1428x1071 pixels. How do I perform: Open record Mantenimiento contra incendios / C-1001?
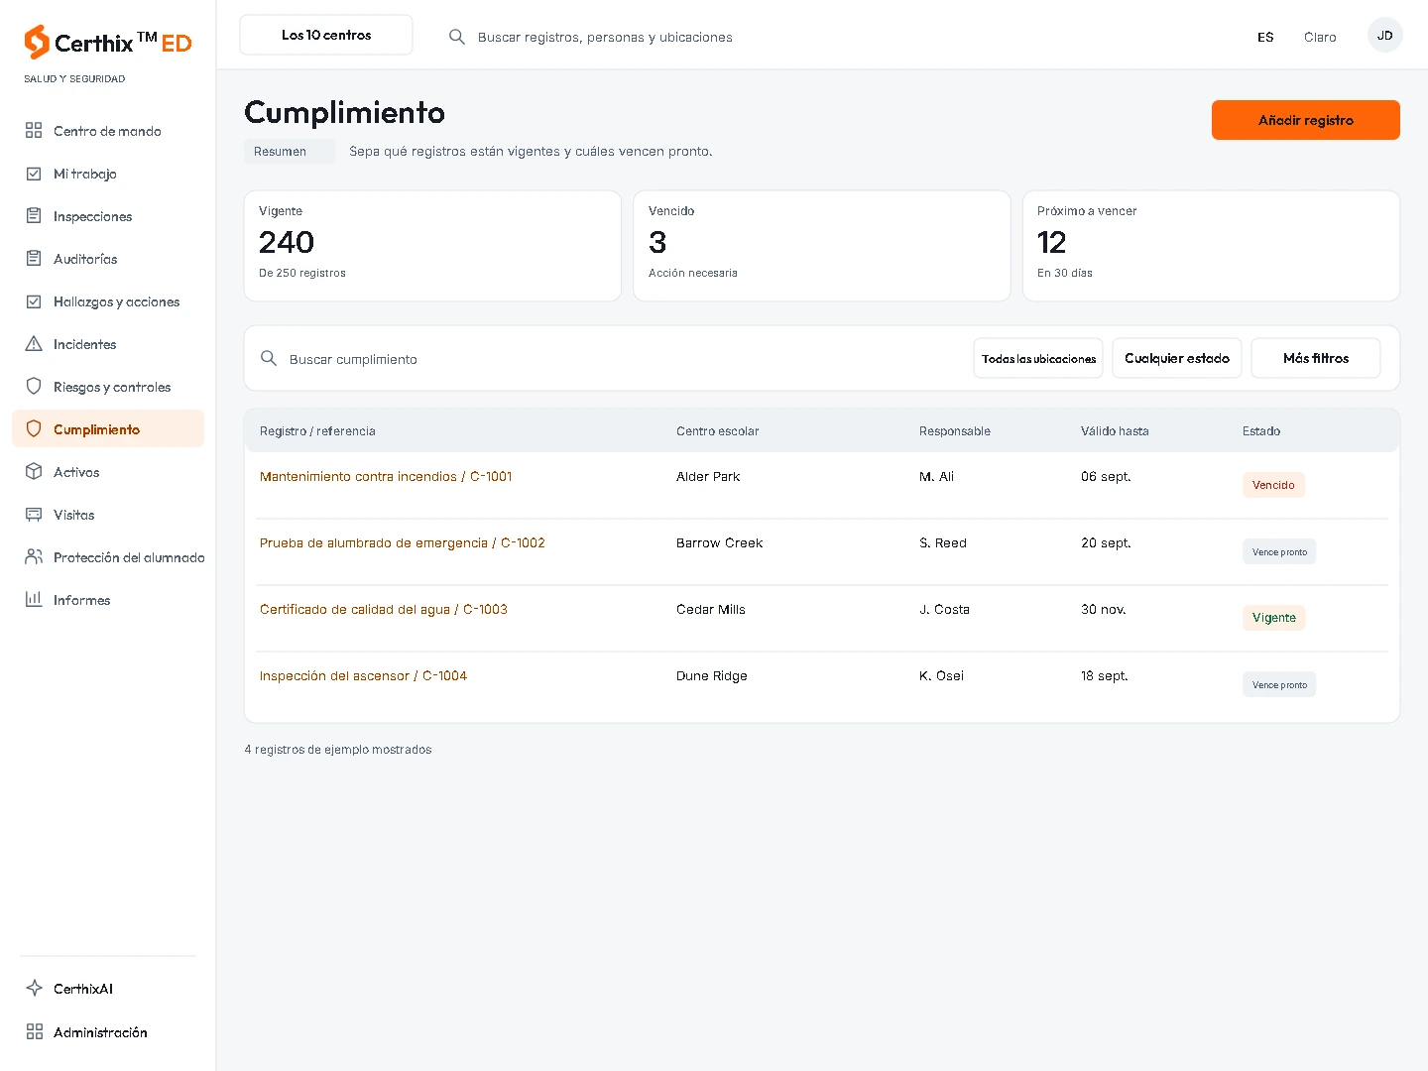[386, 477]
